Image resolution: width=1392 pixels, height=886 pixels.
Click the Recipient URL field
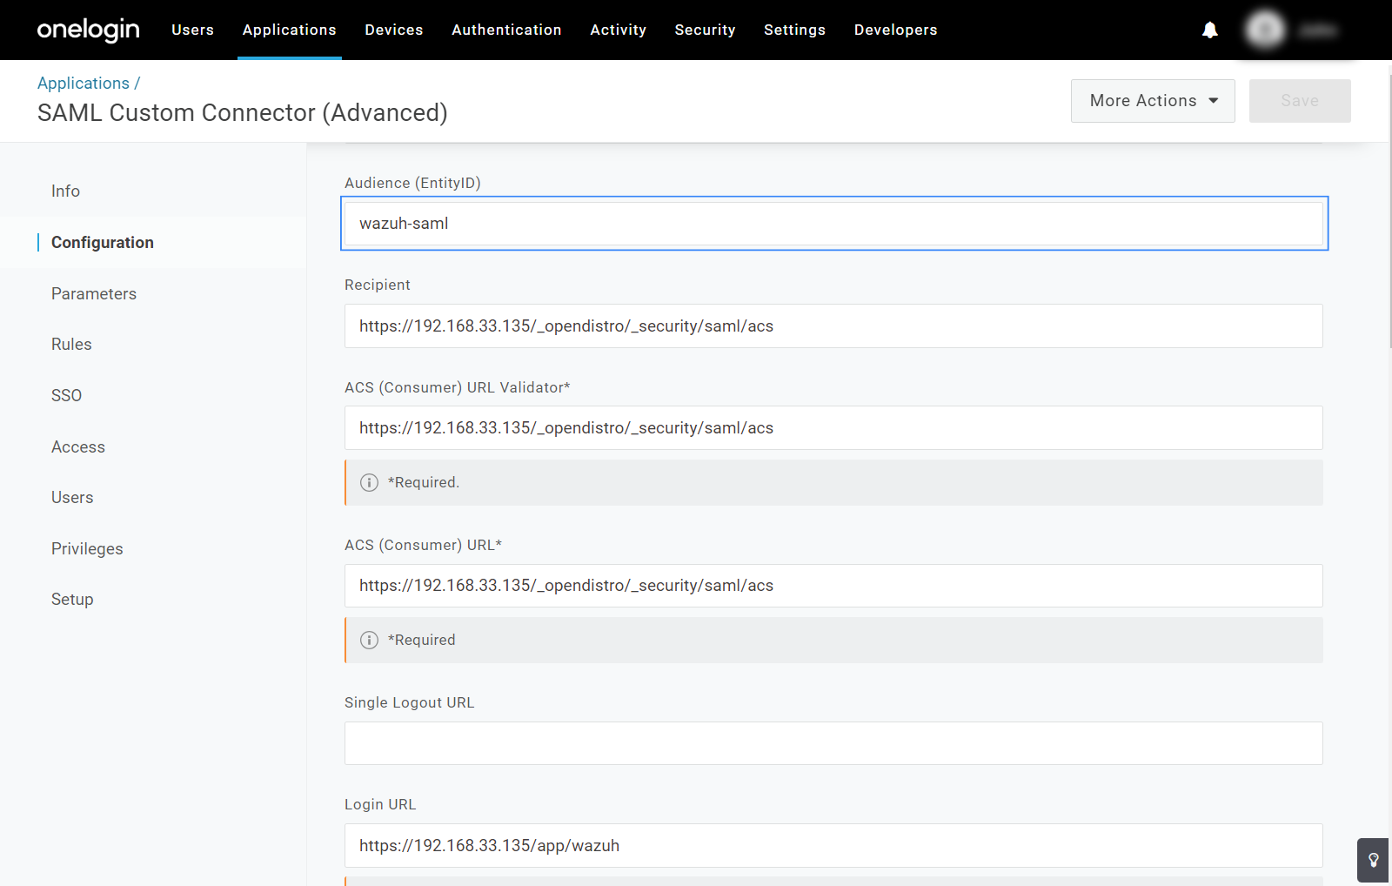click(833, 326)
